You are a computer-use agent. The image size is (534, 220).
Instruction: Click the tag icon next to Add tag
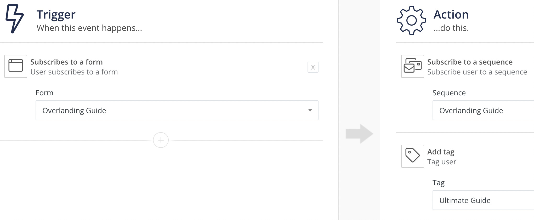[x=412, y=157]
